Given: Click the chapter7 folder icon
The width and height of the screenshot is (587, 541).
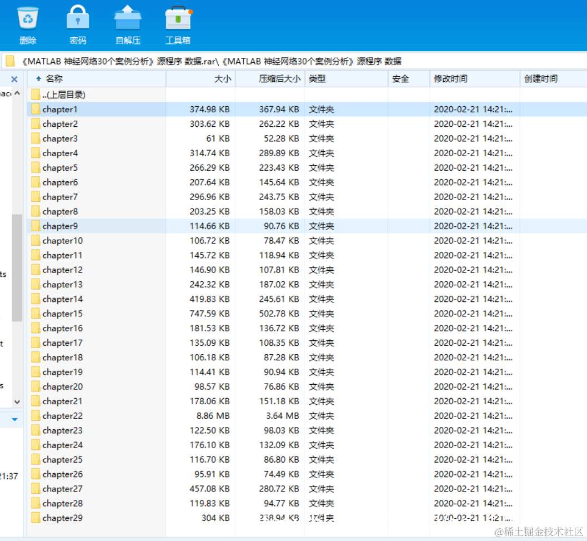Looking at the screenshot, I should (36, 197).
